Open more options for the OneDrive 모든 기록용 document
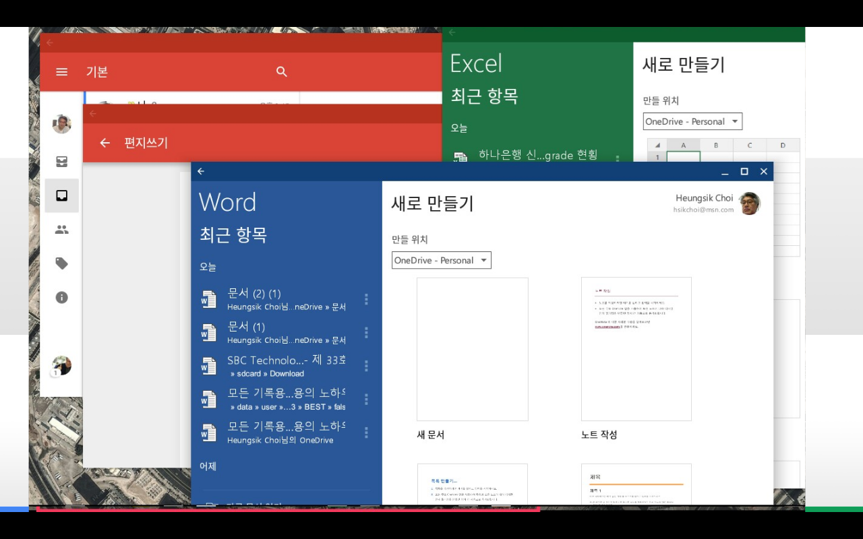The width and height of the screenshot is (863, 539). [x=366, y=433]
